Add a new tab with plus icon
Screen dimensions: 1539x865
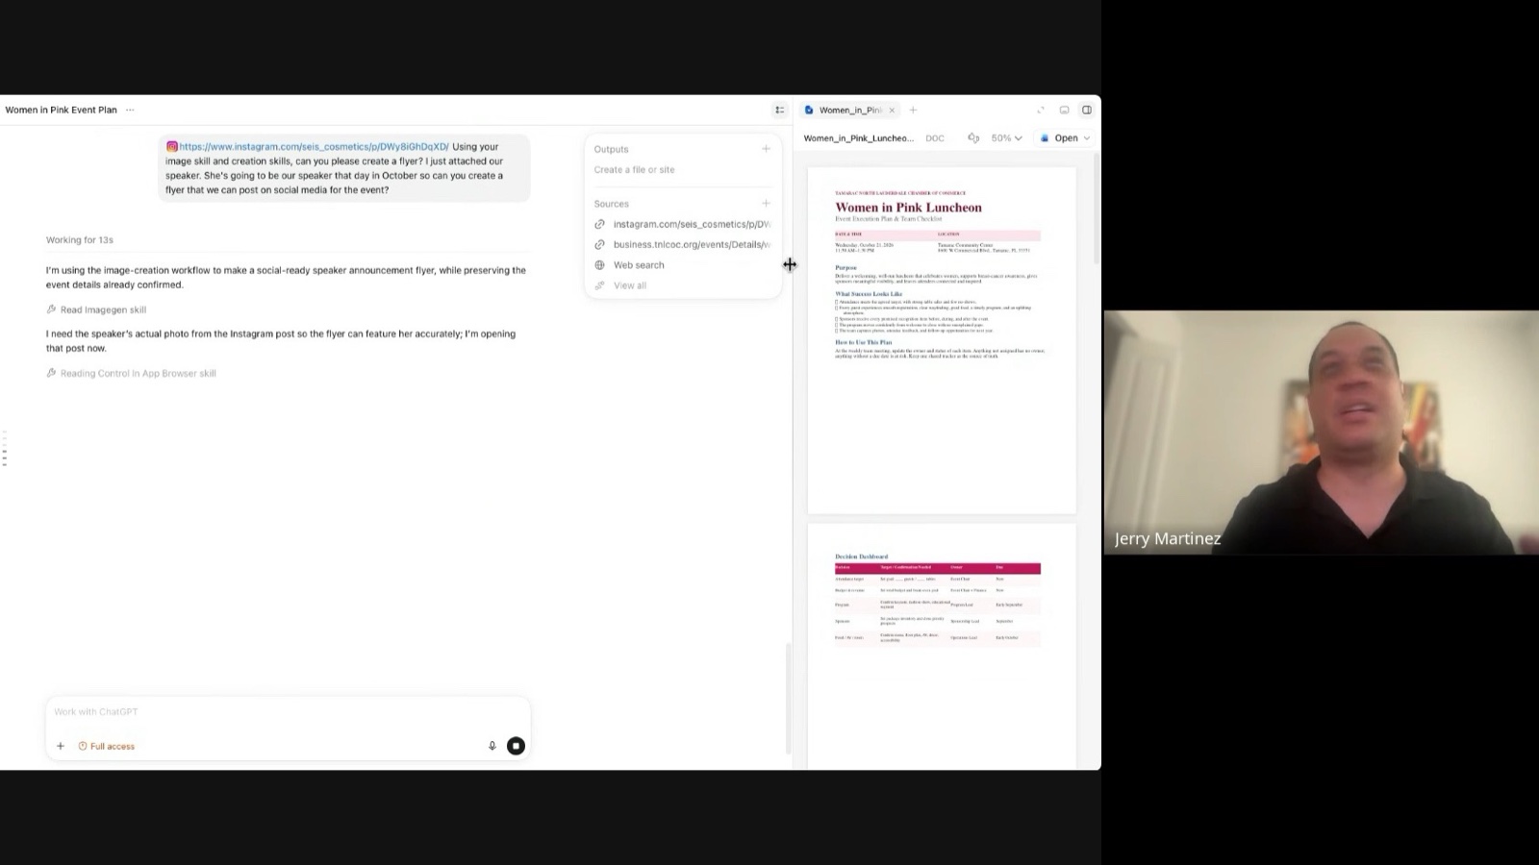click(x=913, y=110)
